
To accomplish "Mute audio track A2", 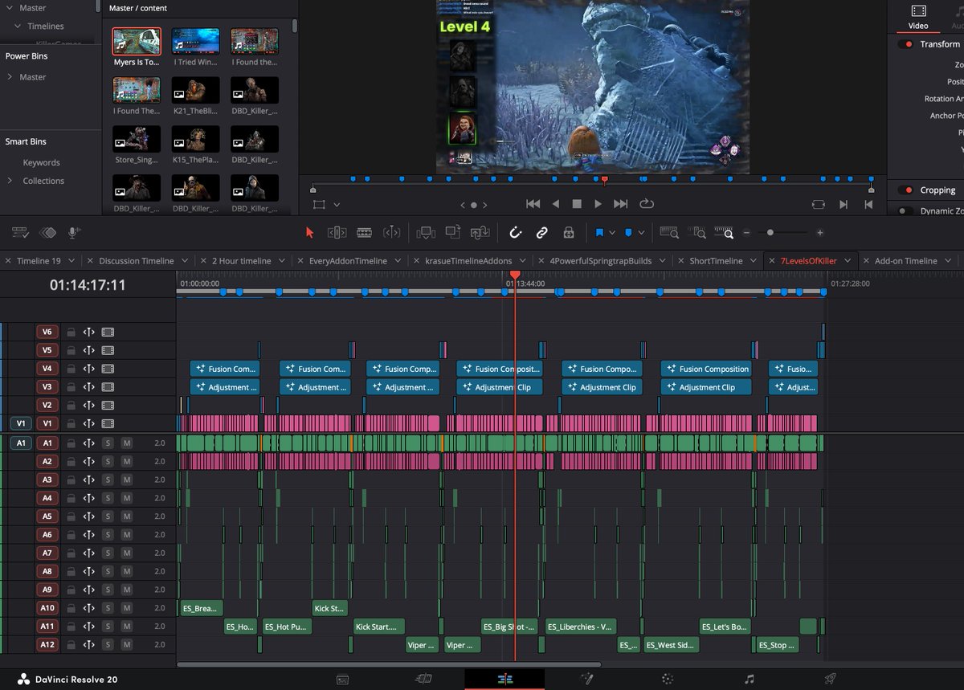I will [126, 461].
